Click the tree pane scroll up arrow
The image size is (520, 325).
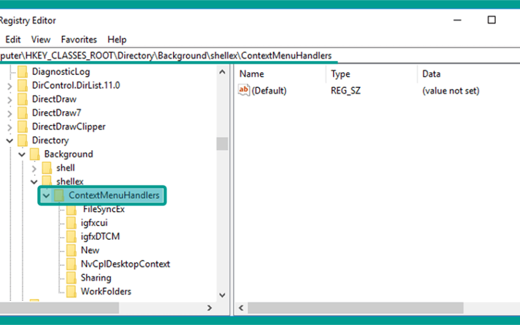(222, 72)
